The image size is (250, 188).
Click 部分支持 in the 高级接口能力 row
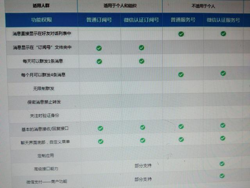[143, 166]
